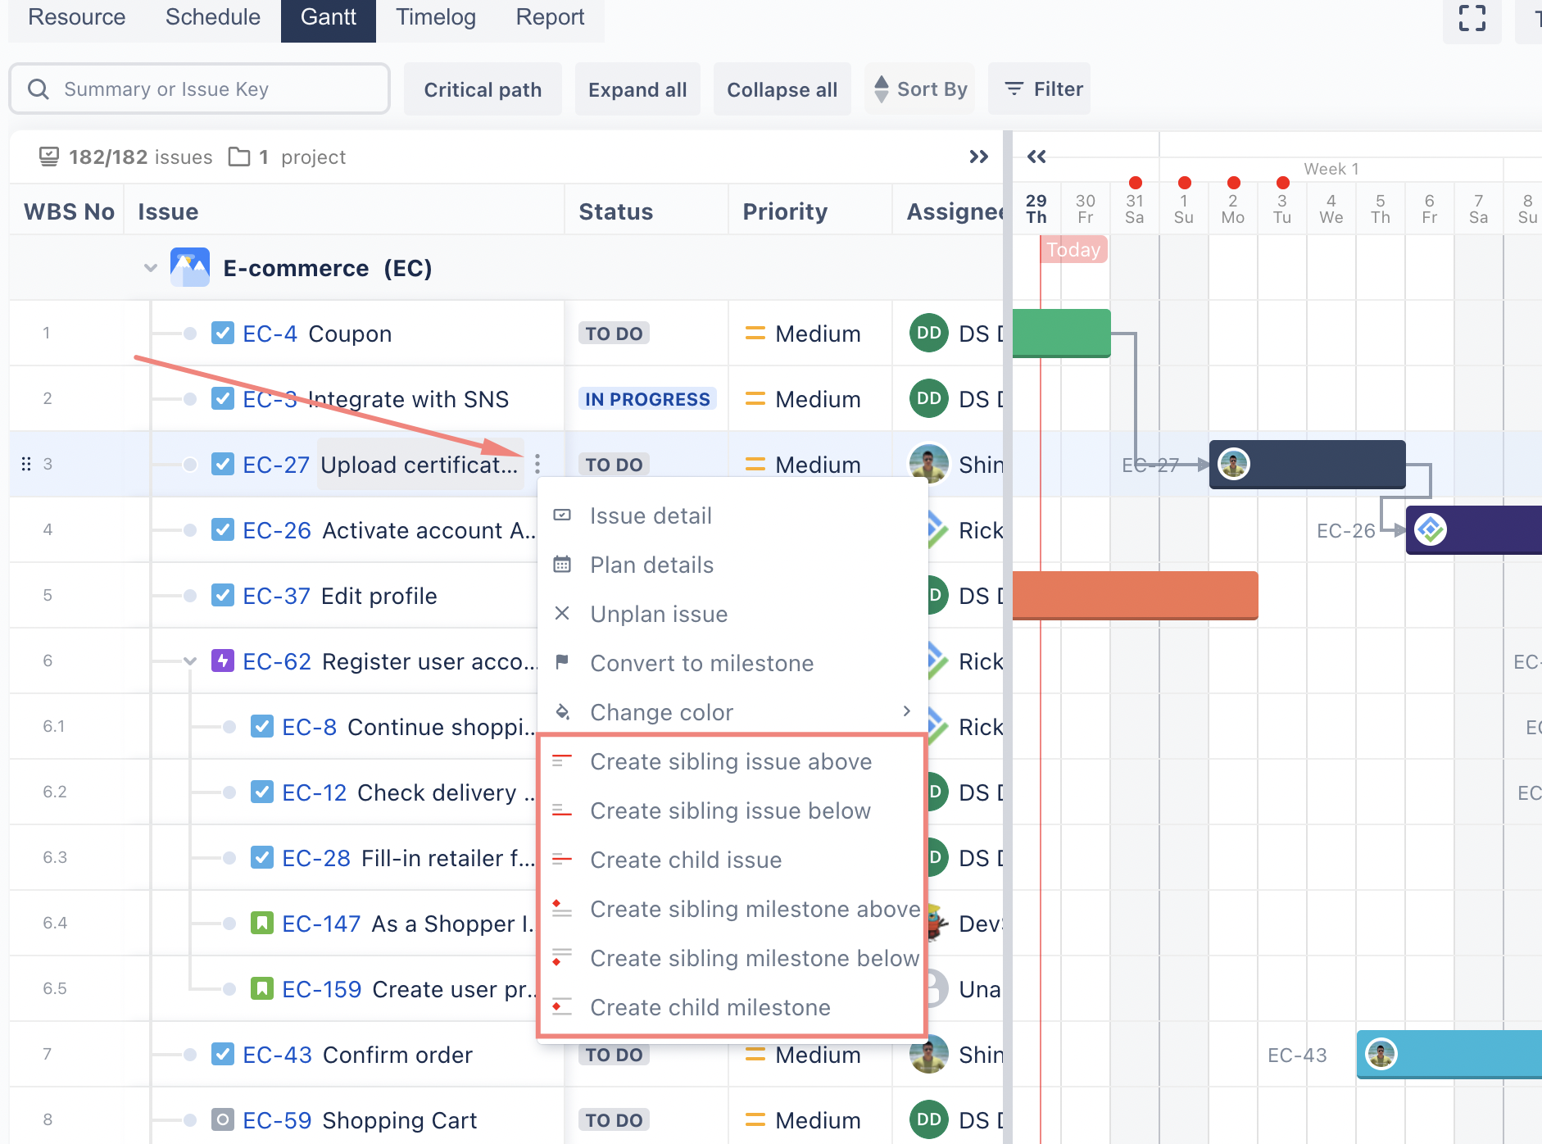Image resolution: width=1542 pixels, height=1144 pixels.
Task: Click the drag handle on row 3
Action: coord(26,464)
